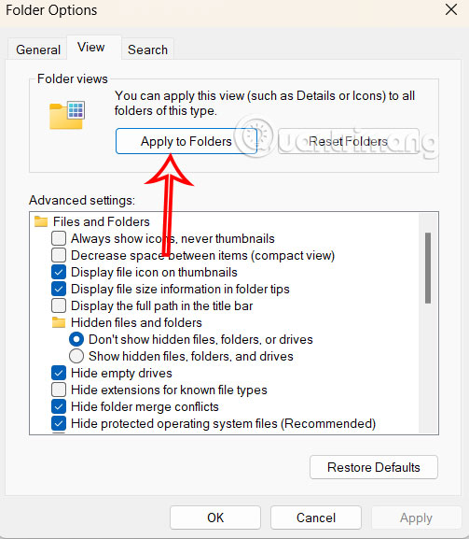Click the Hidden files and folders folder icon
The width and height of the screenshot is (469, 539).
point(59,322)
